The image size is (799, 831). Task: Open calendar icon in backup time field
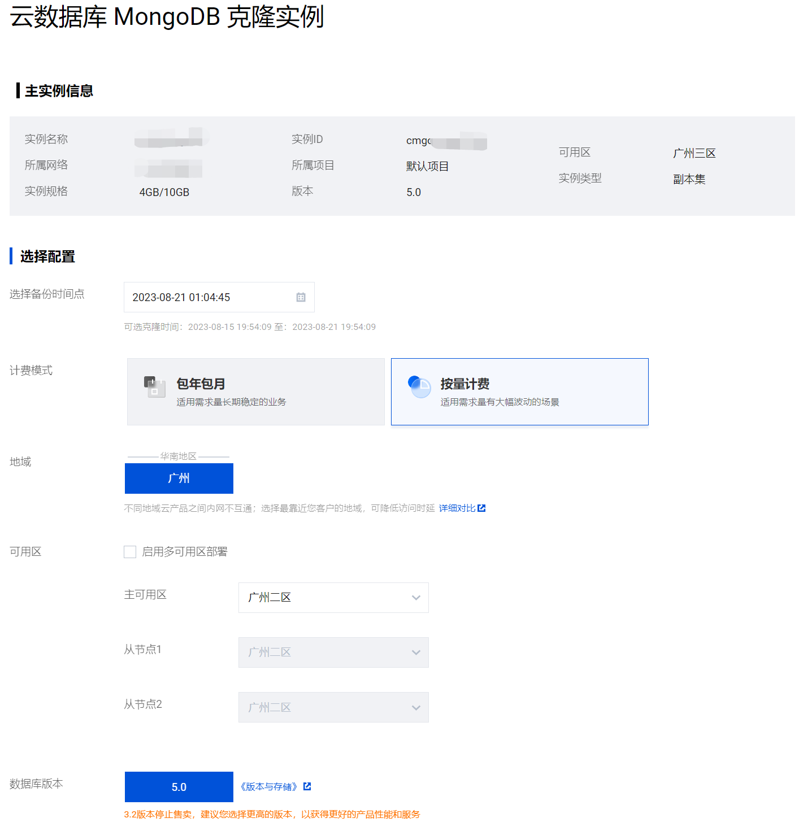(301, 297)
